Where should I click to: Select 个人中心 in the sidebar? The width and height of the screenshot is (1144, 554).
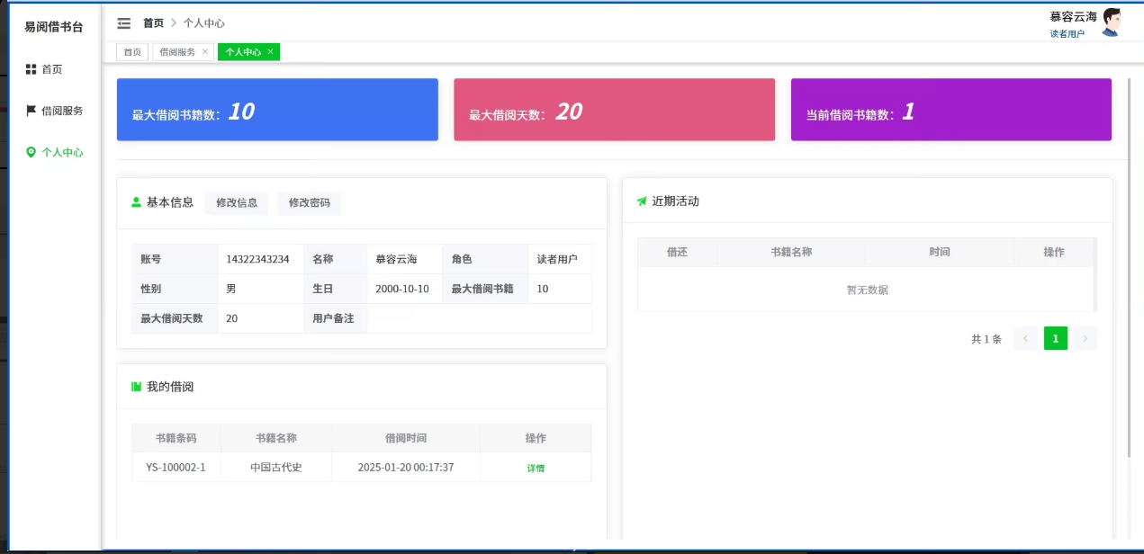55,153
